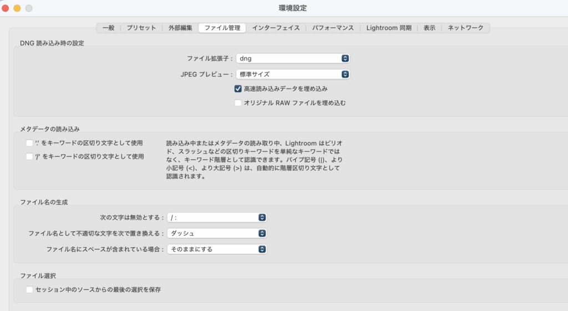The height and width of the screenshot is (311, 568).
Task: Open the 次の文字は無効とする dropdown
Action: [x=217, y=217]
